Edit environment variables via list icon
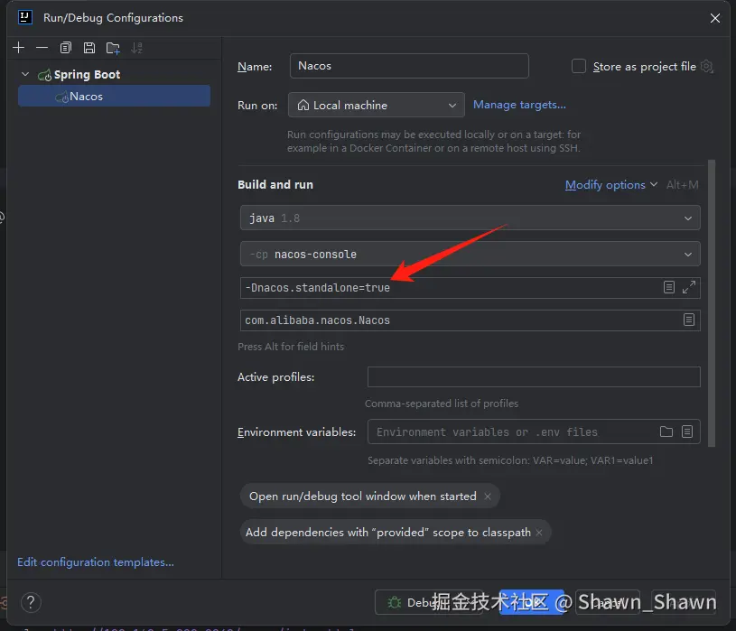 click(686, 431)
